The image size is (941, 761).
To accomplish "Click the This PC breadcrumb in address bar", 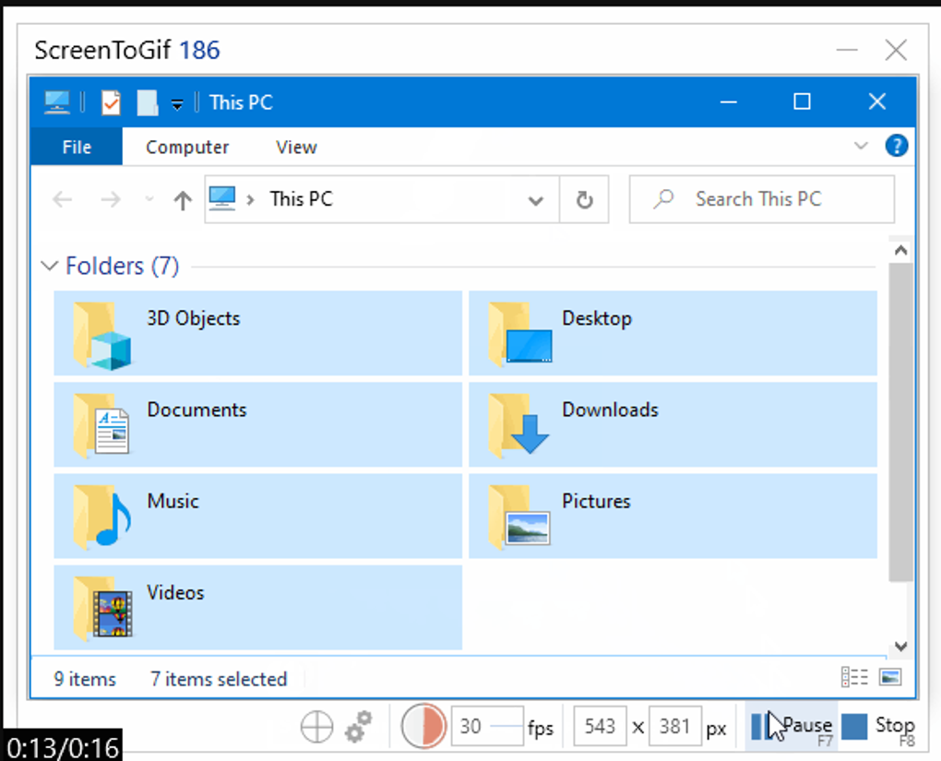I will tap(302, 198).
